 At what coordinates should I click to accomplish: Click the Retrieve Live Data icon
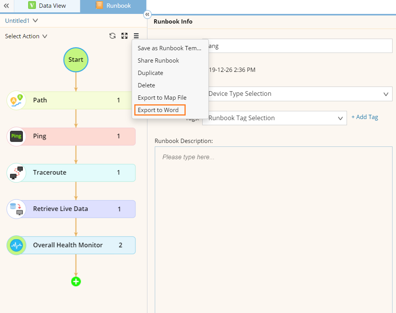16,209
